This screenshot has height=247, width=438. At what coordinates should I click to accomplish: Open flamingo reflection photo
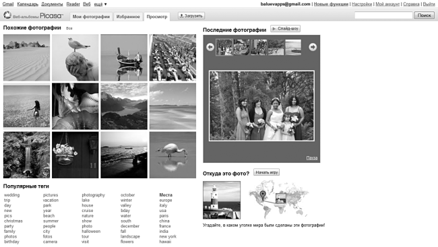(173, 155)
